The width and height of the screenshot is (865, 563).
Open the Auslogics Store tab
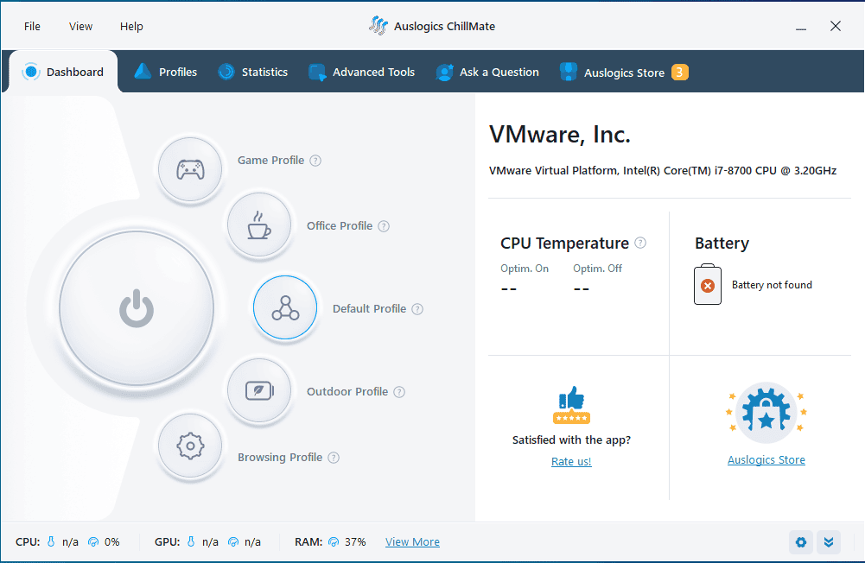coord(623,73)
